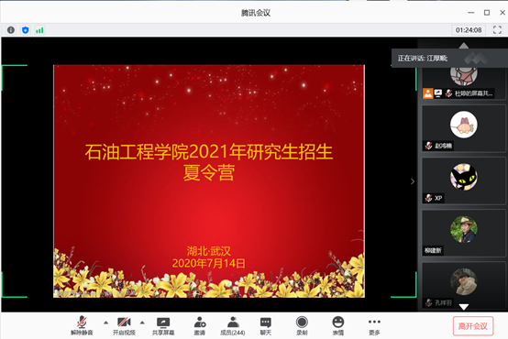
Task: Open the meeting info icon
Action: (x=11, y=30)
